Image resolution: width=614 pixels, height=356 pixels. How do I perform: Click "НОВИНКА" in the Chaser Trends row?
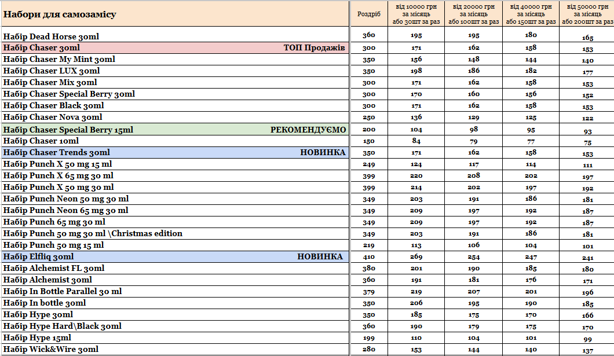pyautogui.click(x=323, y=153)
